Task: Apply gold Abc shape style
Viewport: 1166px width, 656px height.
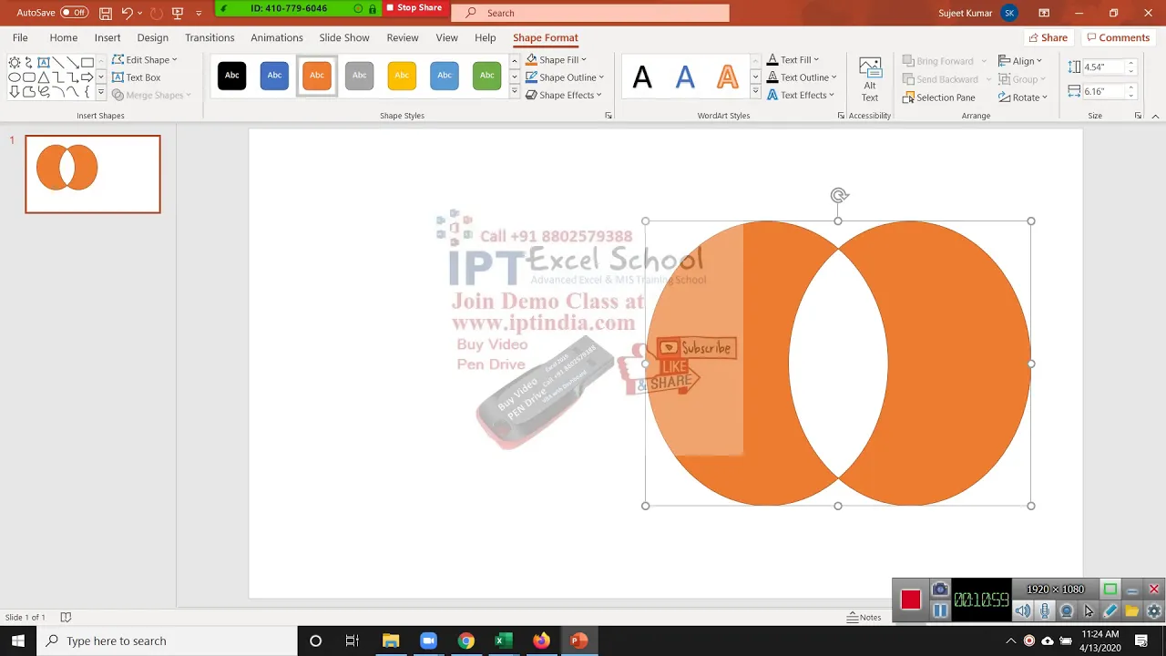Action: pos(402,76)
